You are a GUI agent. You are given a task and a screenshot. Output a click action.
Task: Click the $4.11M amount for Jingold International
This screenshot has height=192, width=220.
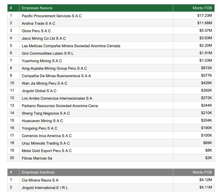click(x=205, y=187)
